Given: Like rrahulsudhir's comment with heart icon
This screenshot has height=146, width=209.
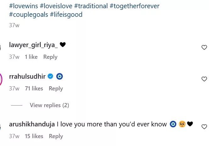Looking at the screenshot, I should (204, 79).
